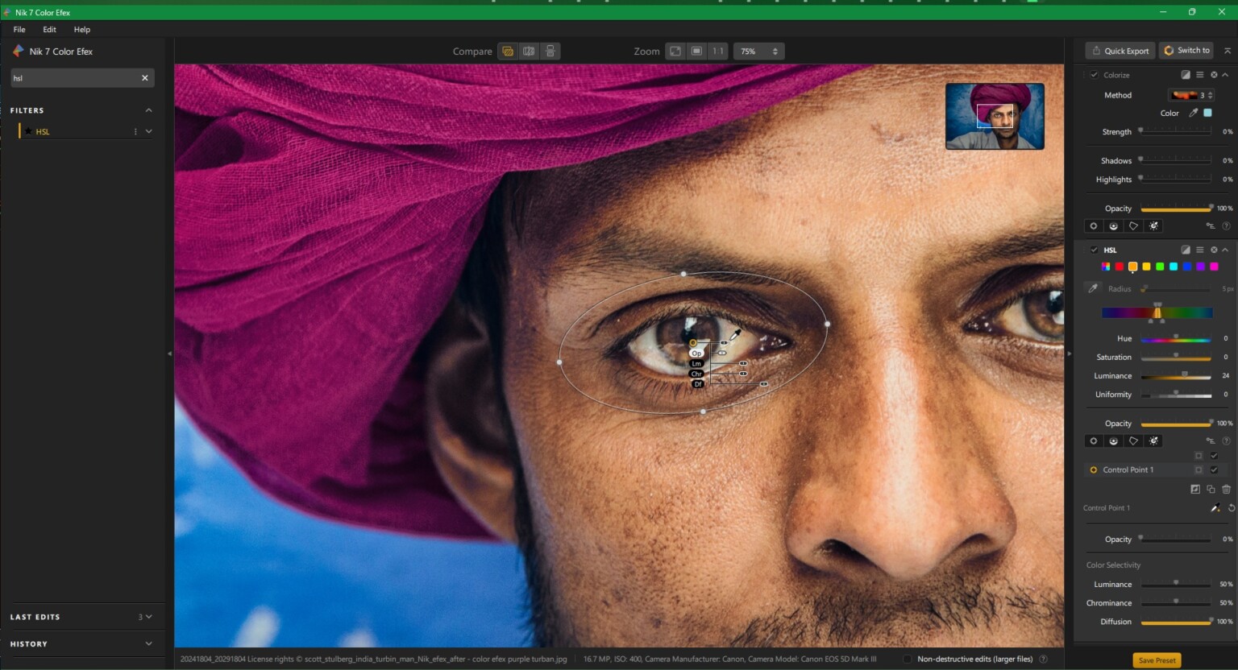
Task: Expand the HISTORY panel
Action: (x=149, y=643)
